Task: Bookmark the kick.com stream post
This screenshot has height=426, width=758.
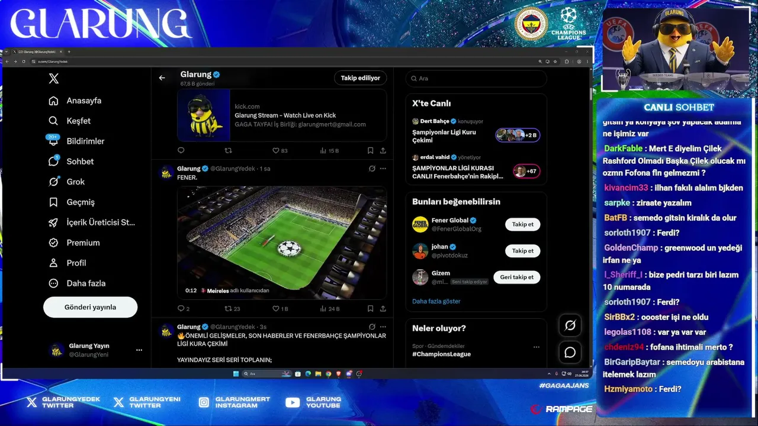Action: point(370,151)
